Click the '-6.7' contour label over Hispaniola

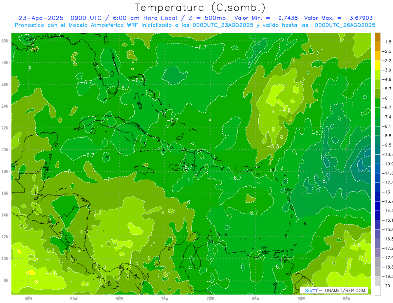click(187, 167)
